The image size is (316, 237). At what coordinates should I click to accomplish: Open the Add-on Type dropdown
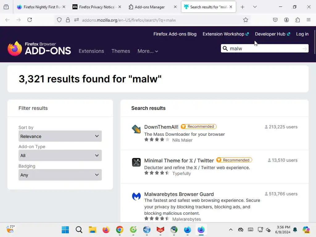tap(60, 156)
